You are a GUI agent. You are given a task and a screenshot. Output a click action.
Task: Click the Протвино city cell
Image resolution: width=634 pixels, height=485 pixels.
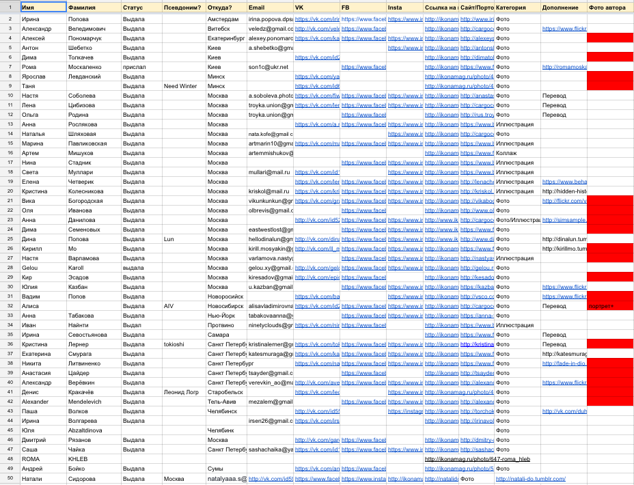tap(226, 325)
